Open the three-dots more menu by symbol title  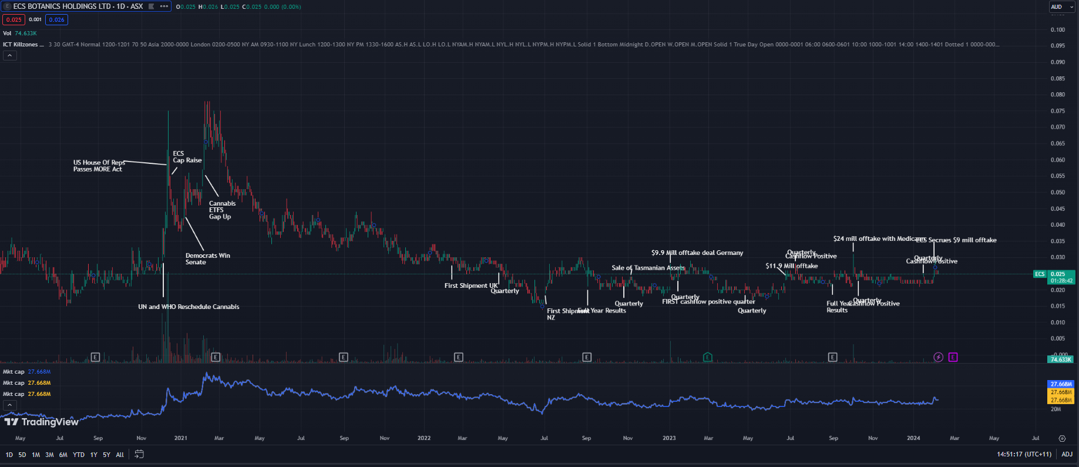(x=164, y=6)
